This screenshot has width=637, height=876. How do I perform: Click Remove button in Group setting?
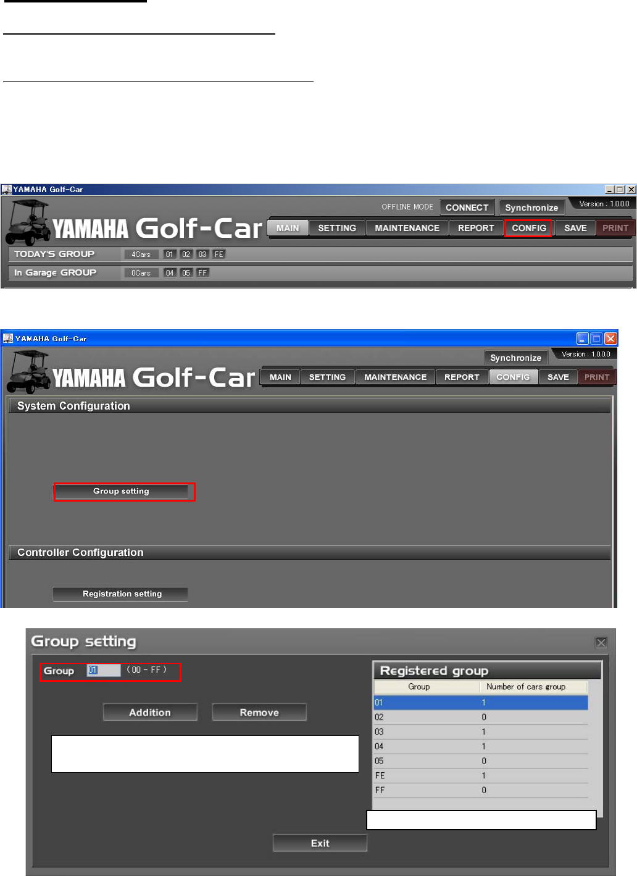pyautogui.click(x=259, y=712)
